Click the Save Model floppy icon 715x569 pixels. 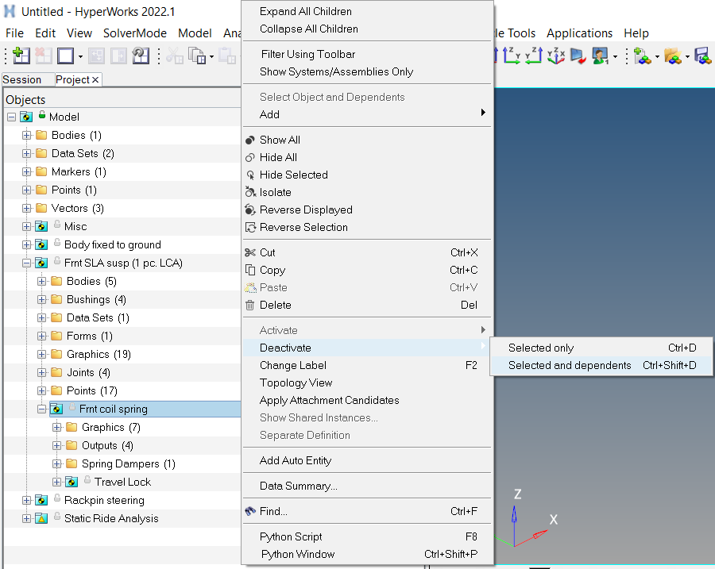[702, 56]
